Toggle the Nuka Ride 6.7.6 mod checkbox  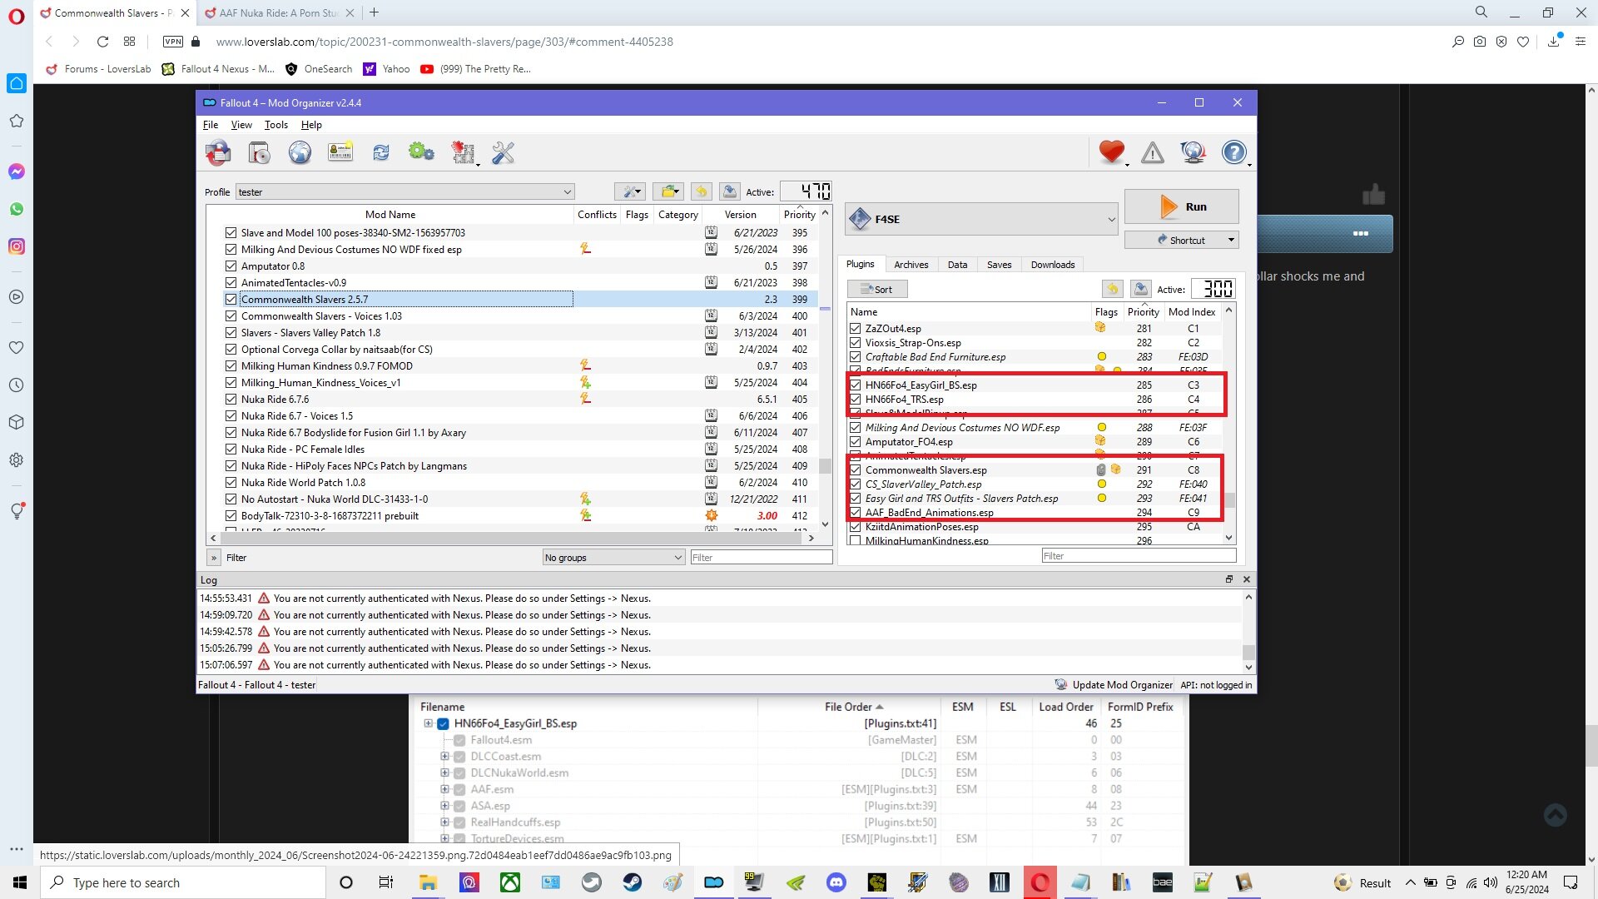[231, 400]
